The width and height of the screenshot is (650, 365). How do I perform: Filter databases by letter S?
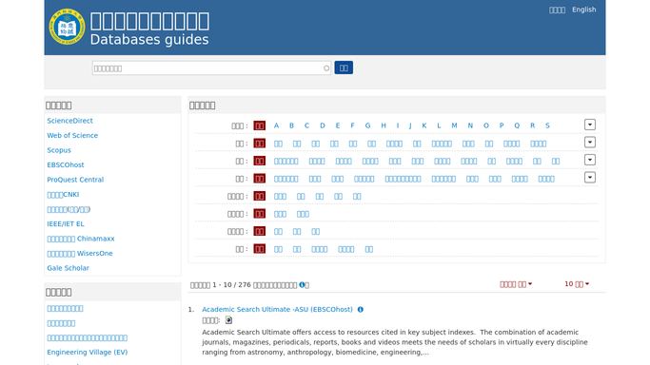point(547,125)
